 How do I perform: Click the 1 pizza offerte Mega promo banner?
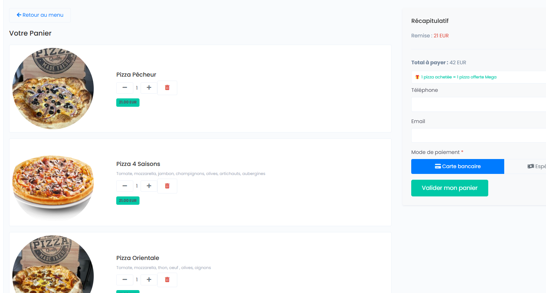click(458, 77)
